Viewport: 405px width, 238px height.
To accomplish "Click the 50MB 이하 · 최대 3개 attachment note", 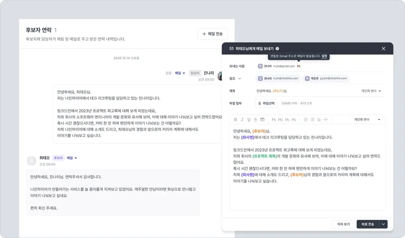I will click(x=296, y=103).
